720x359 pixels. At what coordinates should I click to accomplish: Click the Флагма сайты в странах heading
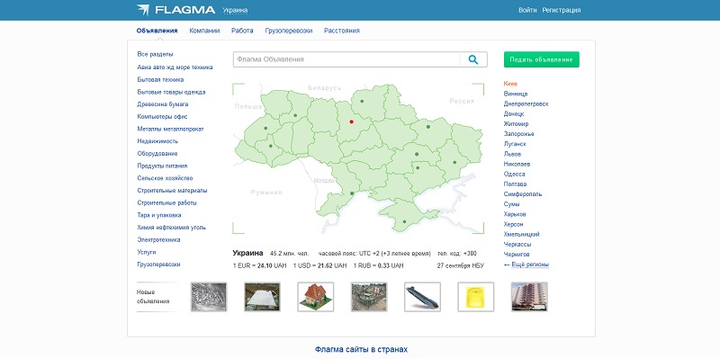(361, 349)
